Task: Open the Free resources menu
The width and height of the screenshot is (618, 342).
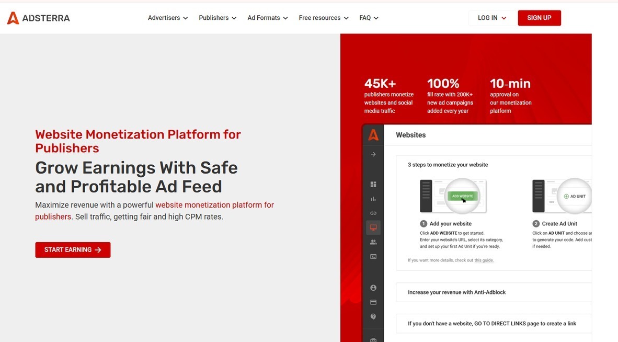Action: click(324, 18)
